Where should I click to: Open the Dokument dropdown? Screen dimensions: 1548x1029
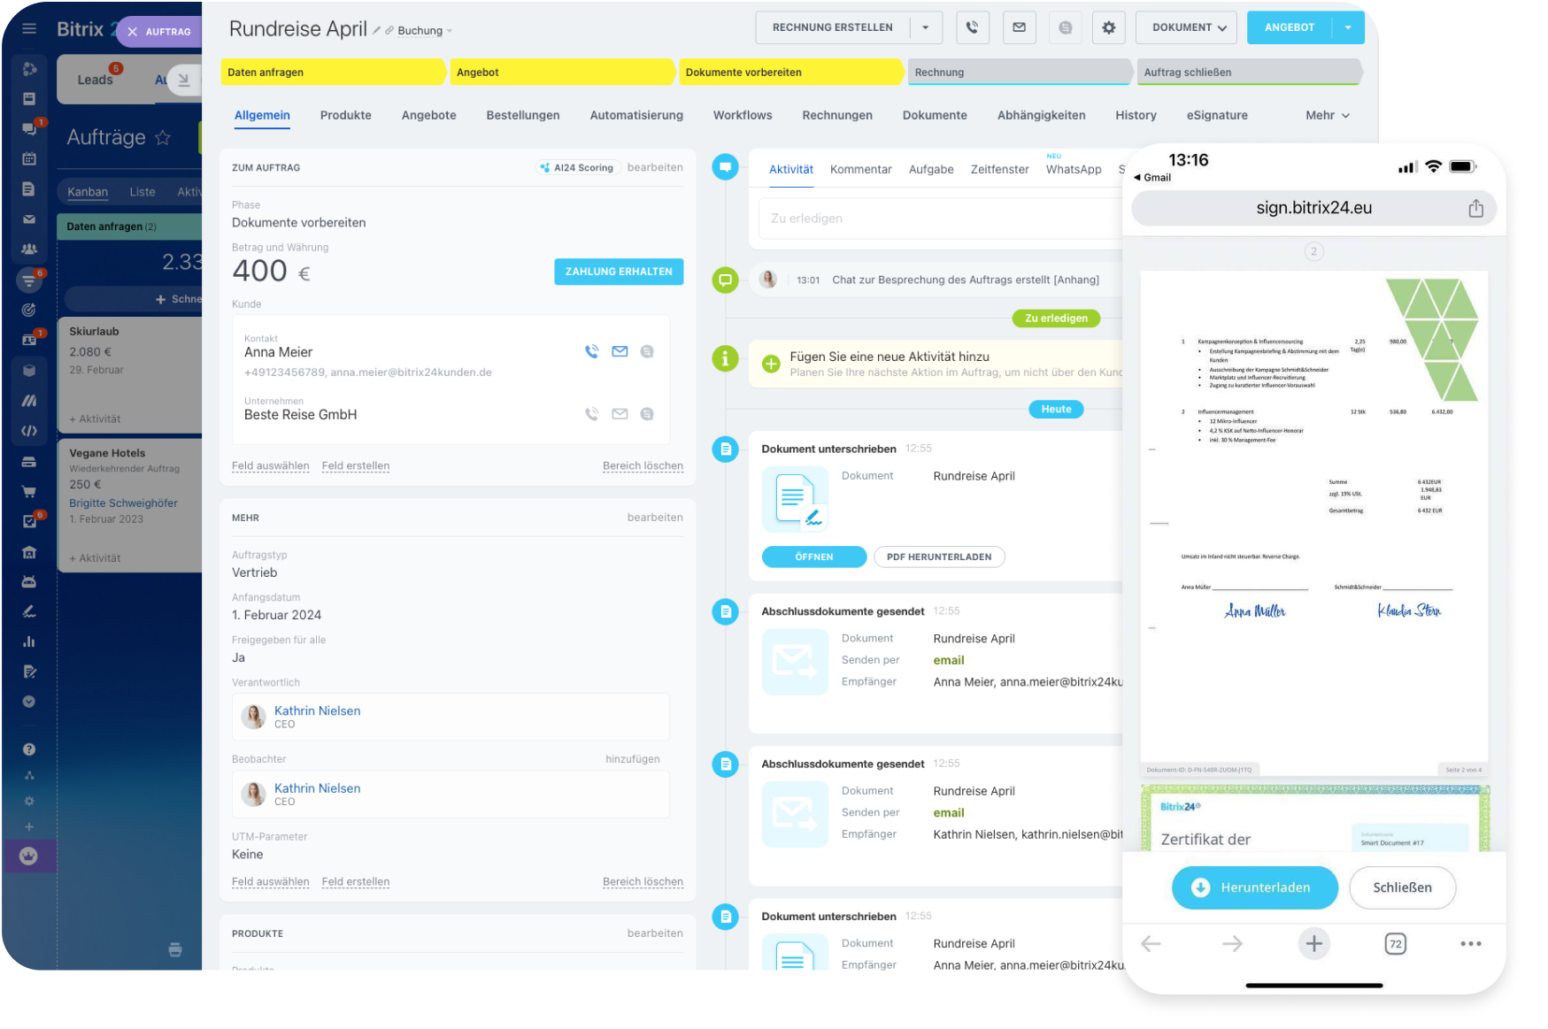click(x=1187, y=27)
